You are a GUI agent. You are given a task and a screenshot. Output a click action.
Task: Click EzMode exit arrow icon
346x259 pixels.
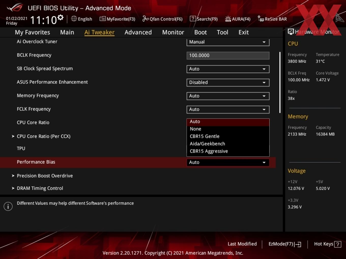point(298,244)
